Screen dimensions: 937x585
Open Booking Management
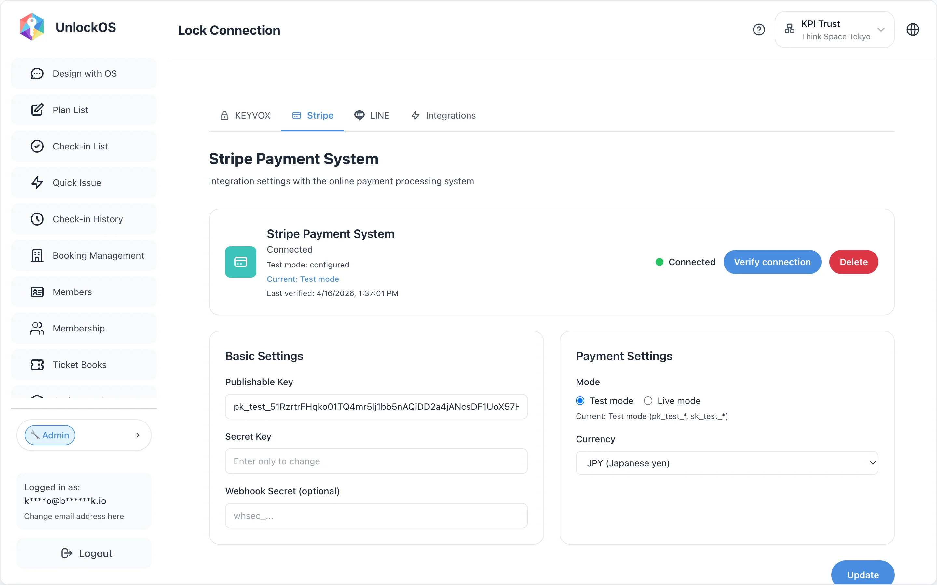(84, 255)
